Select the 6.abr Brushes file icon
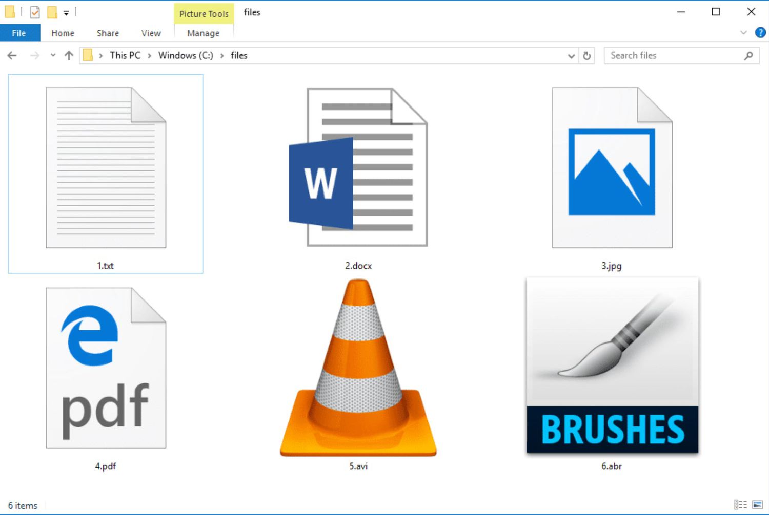This screenshot has height=515, width=769. click(x=612, y=366)
